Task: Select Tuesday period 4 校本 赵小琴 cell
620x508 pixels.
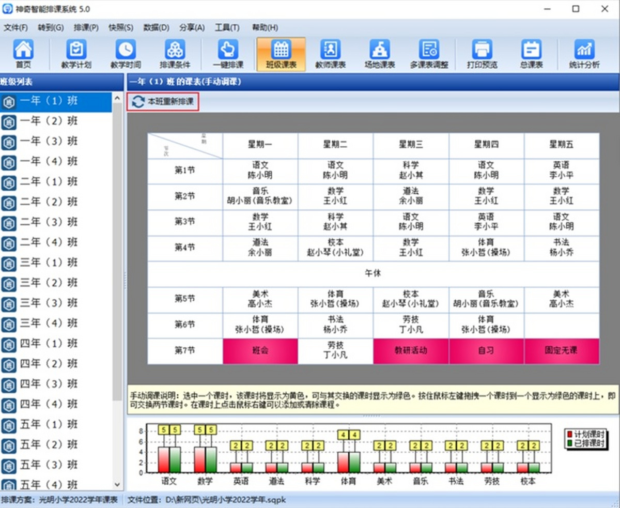Action: pos(336,249)
